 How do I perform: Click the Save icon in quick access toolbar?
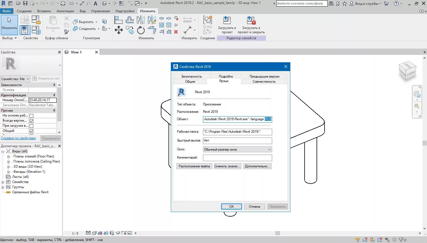coord(25,3)
